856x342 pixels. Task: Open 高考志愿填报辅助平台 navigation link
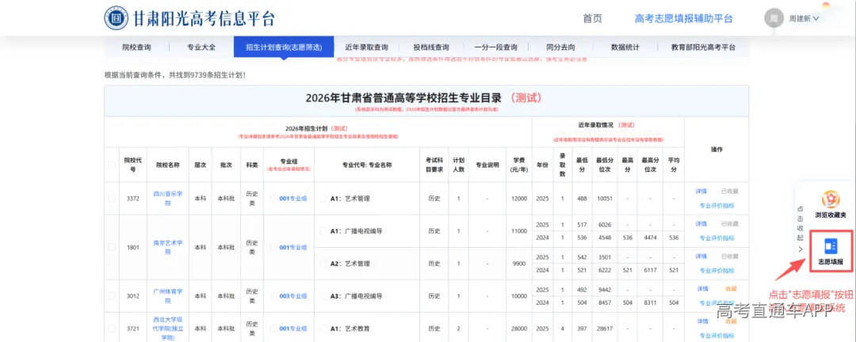[x=683, y=18]
